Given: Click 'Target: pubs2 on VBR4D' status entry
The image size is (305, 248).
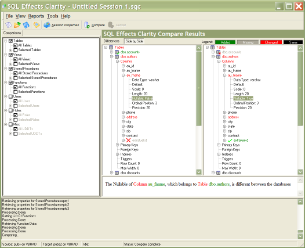Looking at the screenshot, I should [60, 245].
